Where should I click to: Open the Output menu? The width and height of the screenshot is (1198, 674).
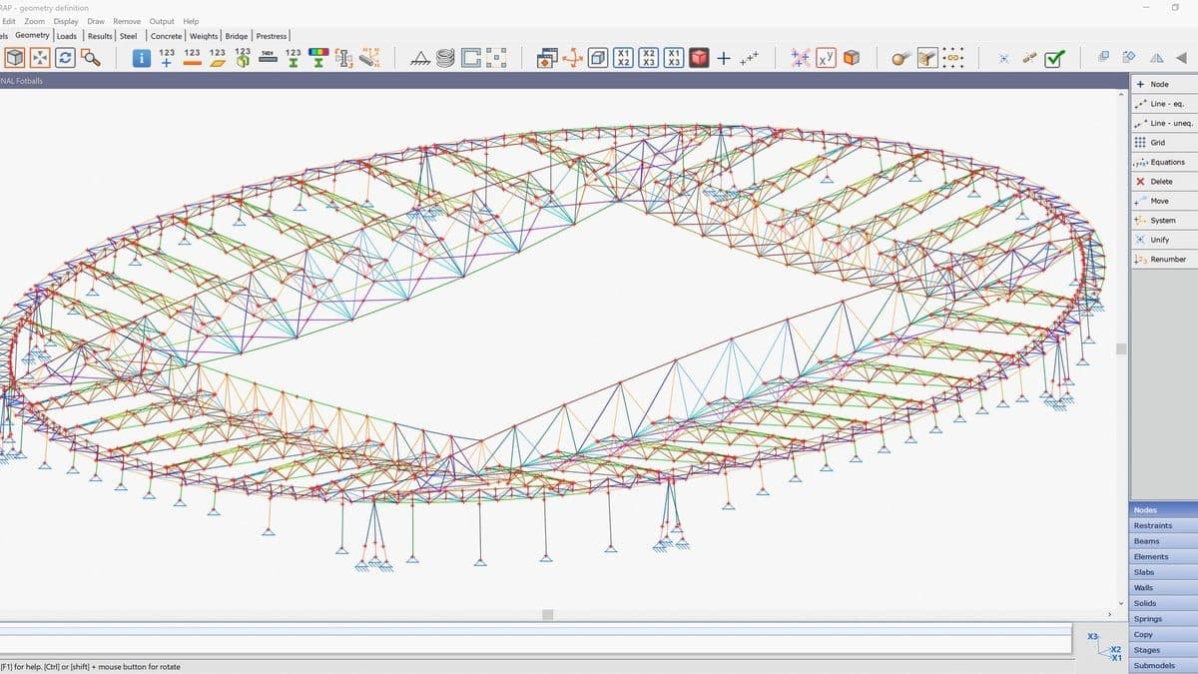tap(161, 21)
